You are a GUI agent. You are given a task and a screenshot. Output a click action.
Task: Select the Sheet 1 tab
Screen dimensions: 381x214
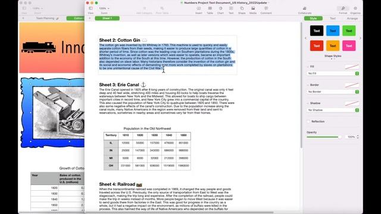tap(107, 18)
